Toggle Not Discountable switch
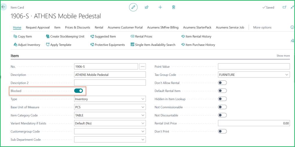This screenshot has width=295, height=147. [x=222, y=115]
